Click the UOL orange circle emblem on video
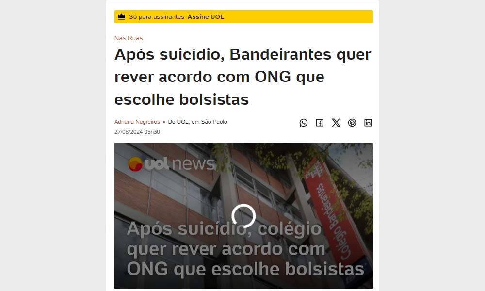 click(x=135, y=164)
